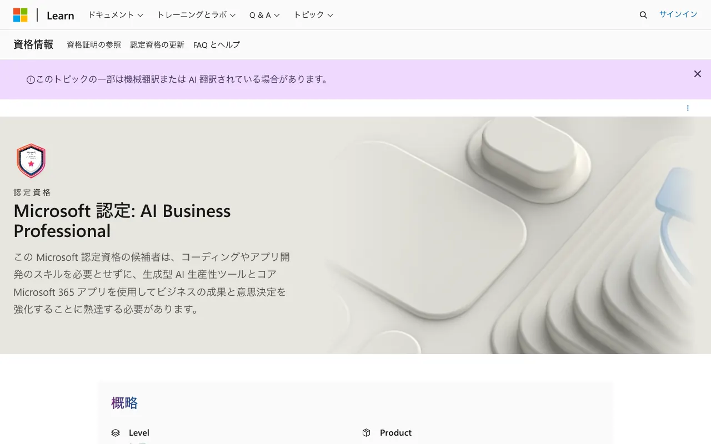
Task: Open 資格証明の参照 tab
Action: click(x=94, y=45)
